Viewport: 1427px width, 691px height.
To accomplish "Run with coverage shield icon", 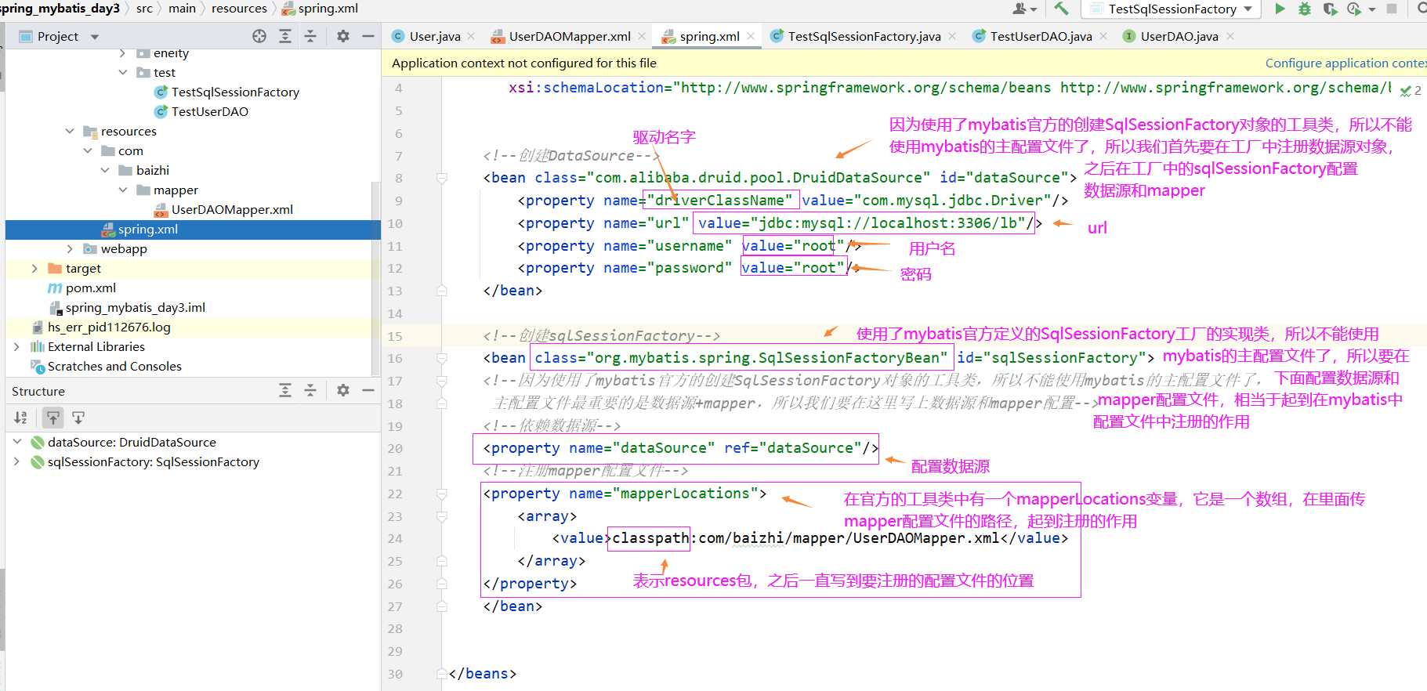I will click(1330, 9).
